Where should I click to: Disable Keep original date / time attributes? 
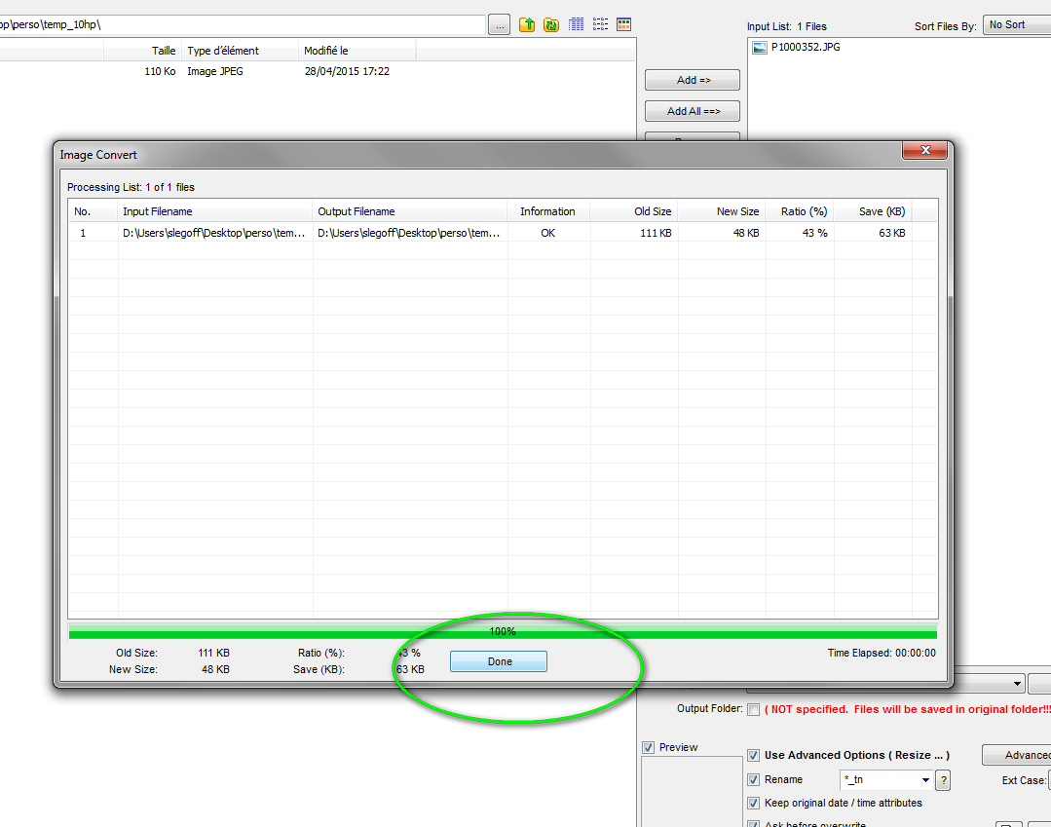(x=753, y=804)
